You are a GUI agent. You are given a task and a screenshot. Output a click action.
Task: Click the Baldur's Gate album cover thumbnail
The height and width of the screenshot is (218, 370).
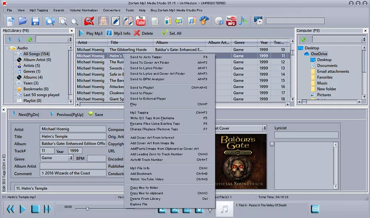pos(241,161)
